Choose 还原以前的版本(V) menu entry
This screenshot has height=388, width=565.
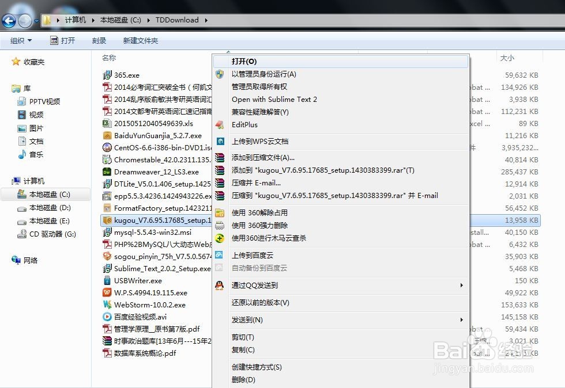(x=341, y=303)
